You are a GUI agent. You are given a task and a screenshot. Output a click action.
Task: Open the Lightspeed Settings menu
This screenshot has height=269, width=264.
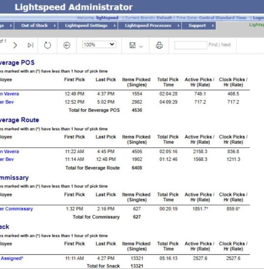[x=87, y=26]
